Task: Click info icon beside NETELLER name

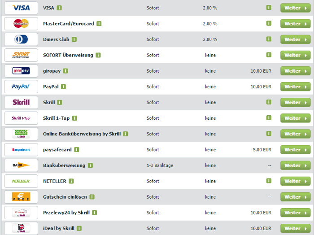Action: (71, 181)
